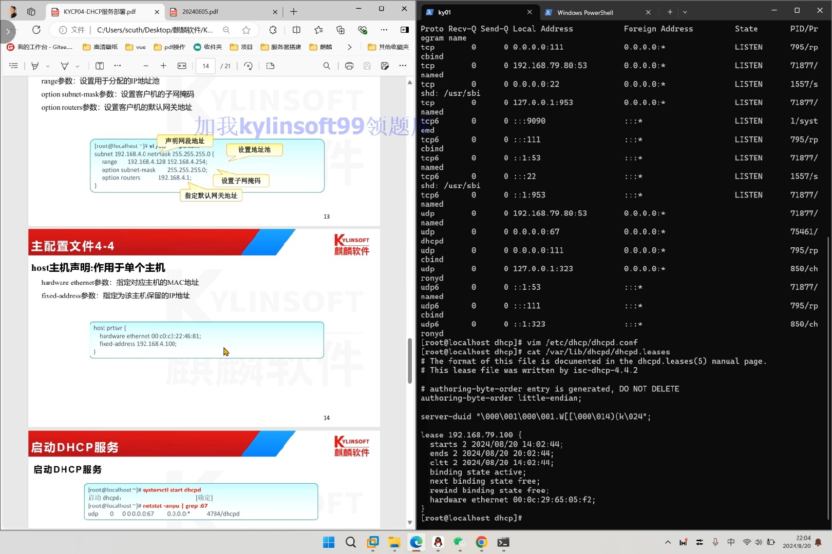Viewport: 832px width, 554px height.
Task: Adjust zoom with the Fit to width control
Action: coord(181,66)
